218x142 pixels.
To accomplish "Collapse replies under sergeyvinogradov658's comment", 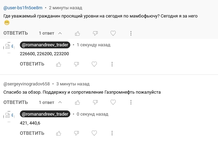I will tap(50, 102).
